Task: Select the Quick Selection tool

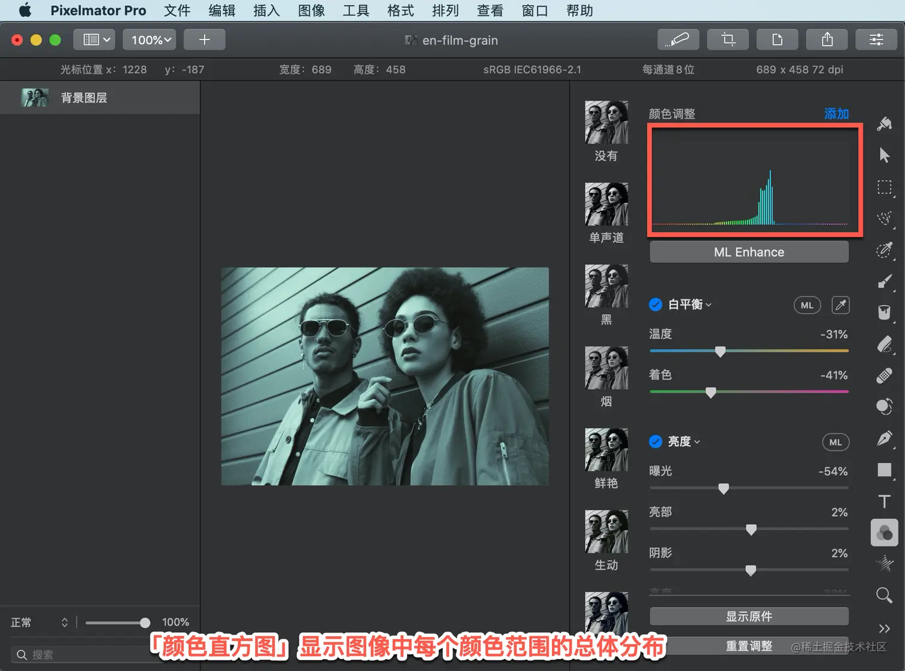Action: (884, 218)
